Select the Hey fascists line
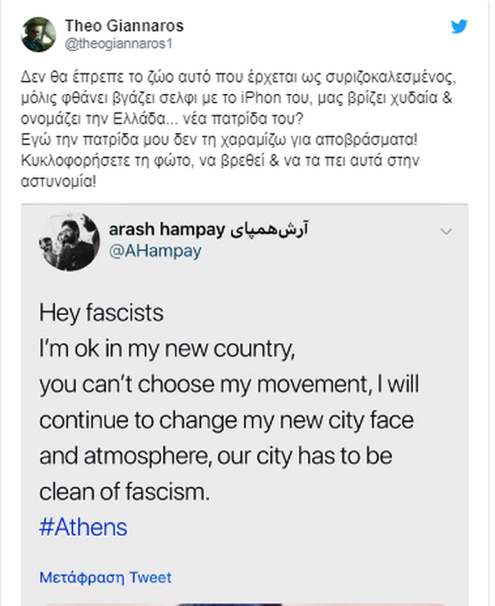The height and width of the screenshot is (606, 495). point(102,312)
